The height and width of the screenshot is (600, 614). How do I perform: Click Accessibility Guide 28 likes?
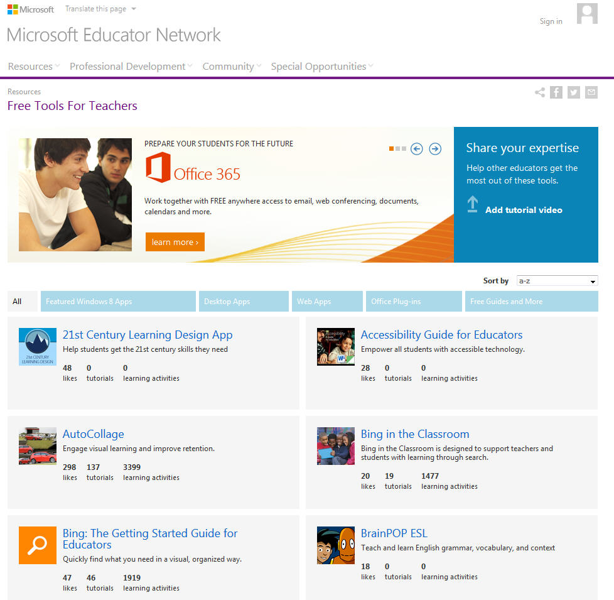coord(365,368)
